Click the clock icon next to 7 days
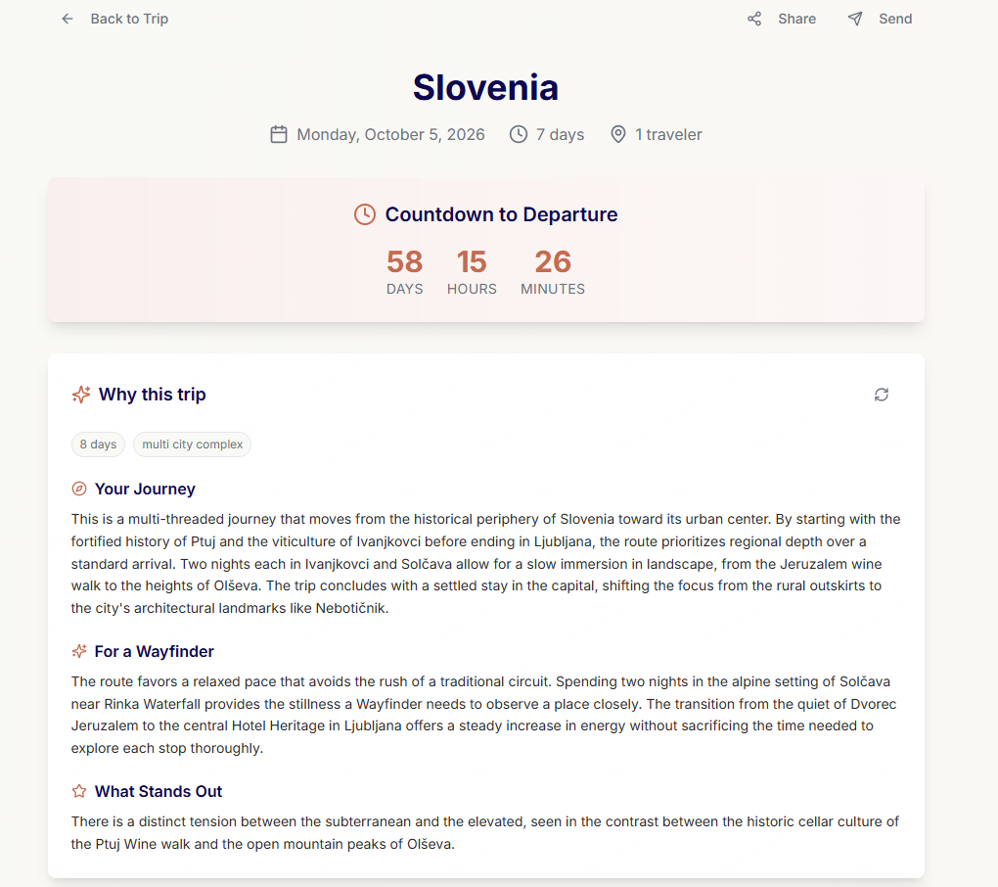998x887 pixels. click(519, 134)
